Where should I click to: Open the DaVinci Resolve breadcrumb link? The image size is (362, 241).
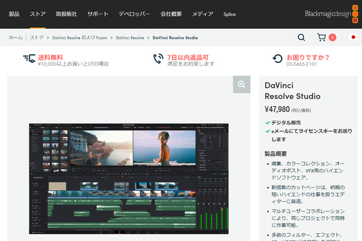coord(130,37)
